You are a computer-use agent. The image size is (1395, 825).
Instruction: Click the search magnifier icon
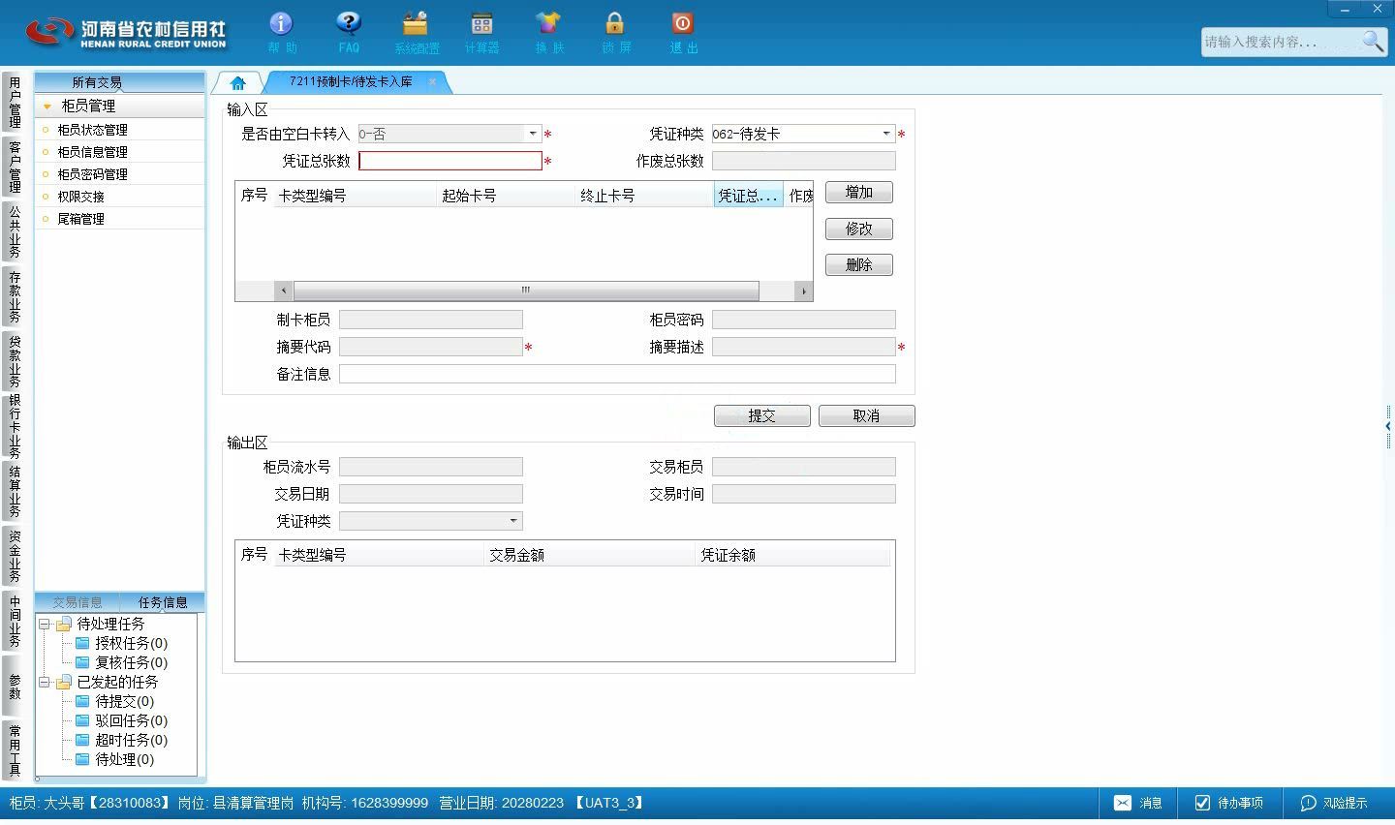pyautogui.click(x=1373, y=41)
